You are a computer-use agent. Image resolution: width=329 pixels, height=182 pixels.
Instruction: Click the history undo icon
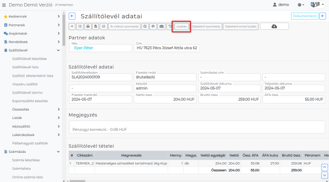tap(170, 26)
